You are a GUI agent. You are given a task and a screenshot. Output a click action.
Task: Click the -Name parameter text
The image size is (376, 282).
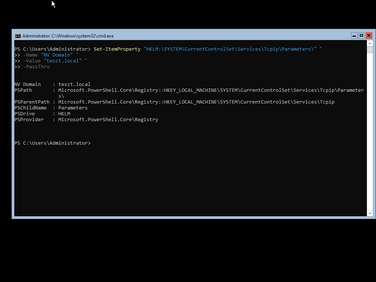[x=30, y=55]
